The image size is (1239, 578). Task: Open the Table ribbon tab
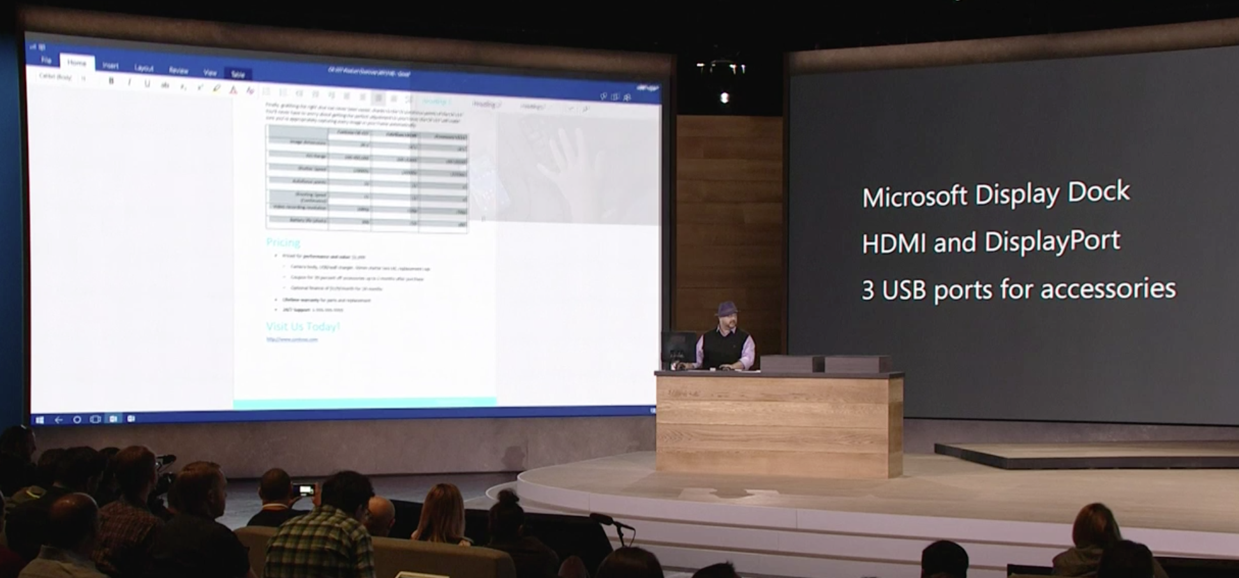(238, 74)
